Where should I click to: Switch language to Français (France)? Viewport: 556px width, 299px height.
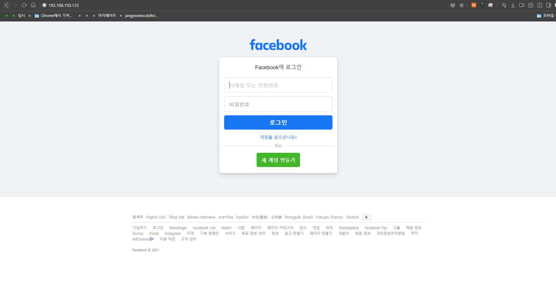329,217
